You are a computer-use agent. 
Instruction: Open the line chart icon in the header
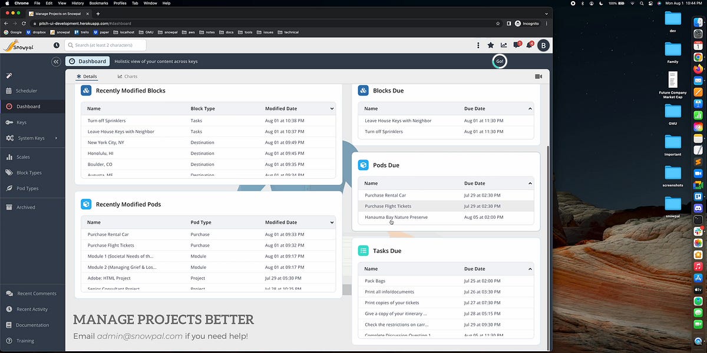pos(504,45)
